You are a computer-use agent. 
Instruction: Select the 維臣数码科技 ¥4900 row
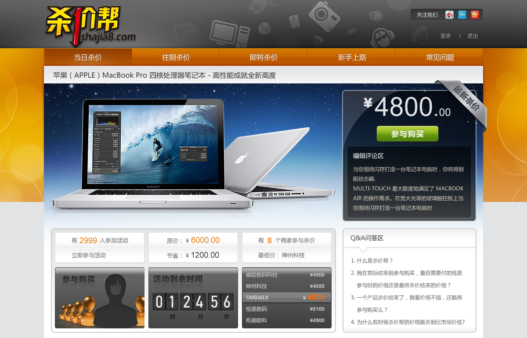click(287, 275)
